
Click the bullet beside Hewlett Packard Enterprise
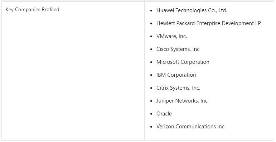151,23
